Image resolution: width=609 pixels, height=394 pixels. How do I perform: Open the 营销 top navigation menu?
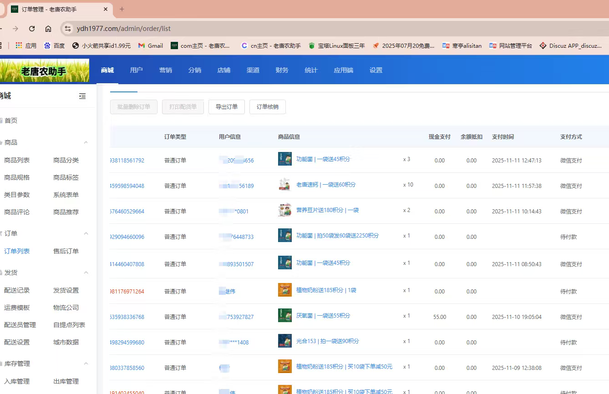point(165,70)
